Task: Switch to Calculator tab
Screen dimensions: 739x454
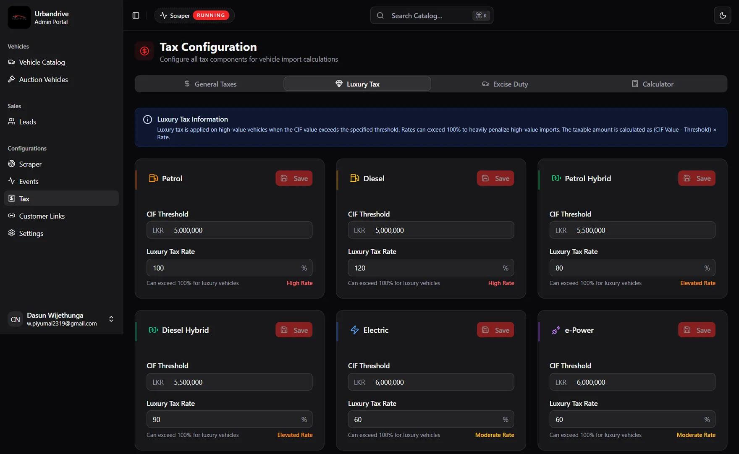Action: click(x=653, y=84)
